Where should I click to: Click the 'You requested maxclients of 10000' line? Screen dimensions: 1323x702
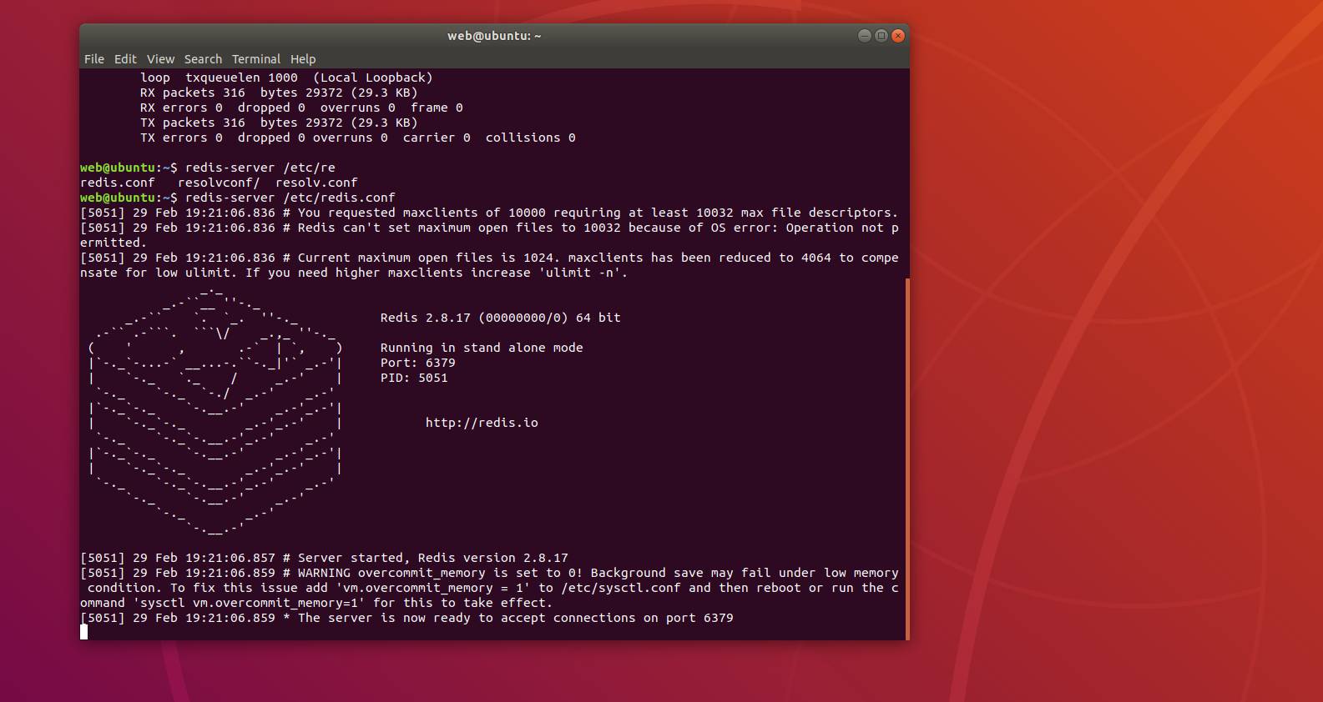pos(489,213)
